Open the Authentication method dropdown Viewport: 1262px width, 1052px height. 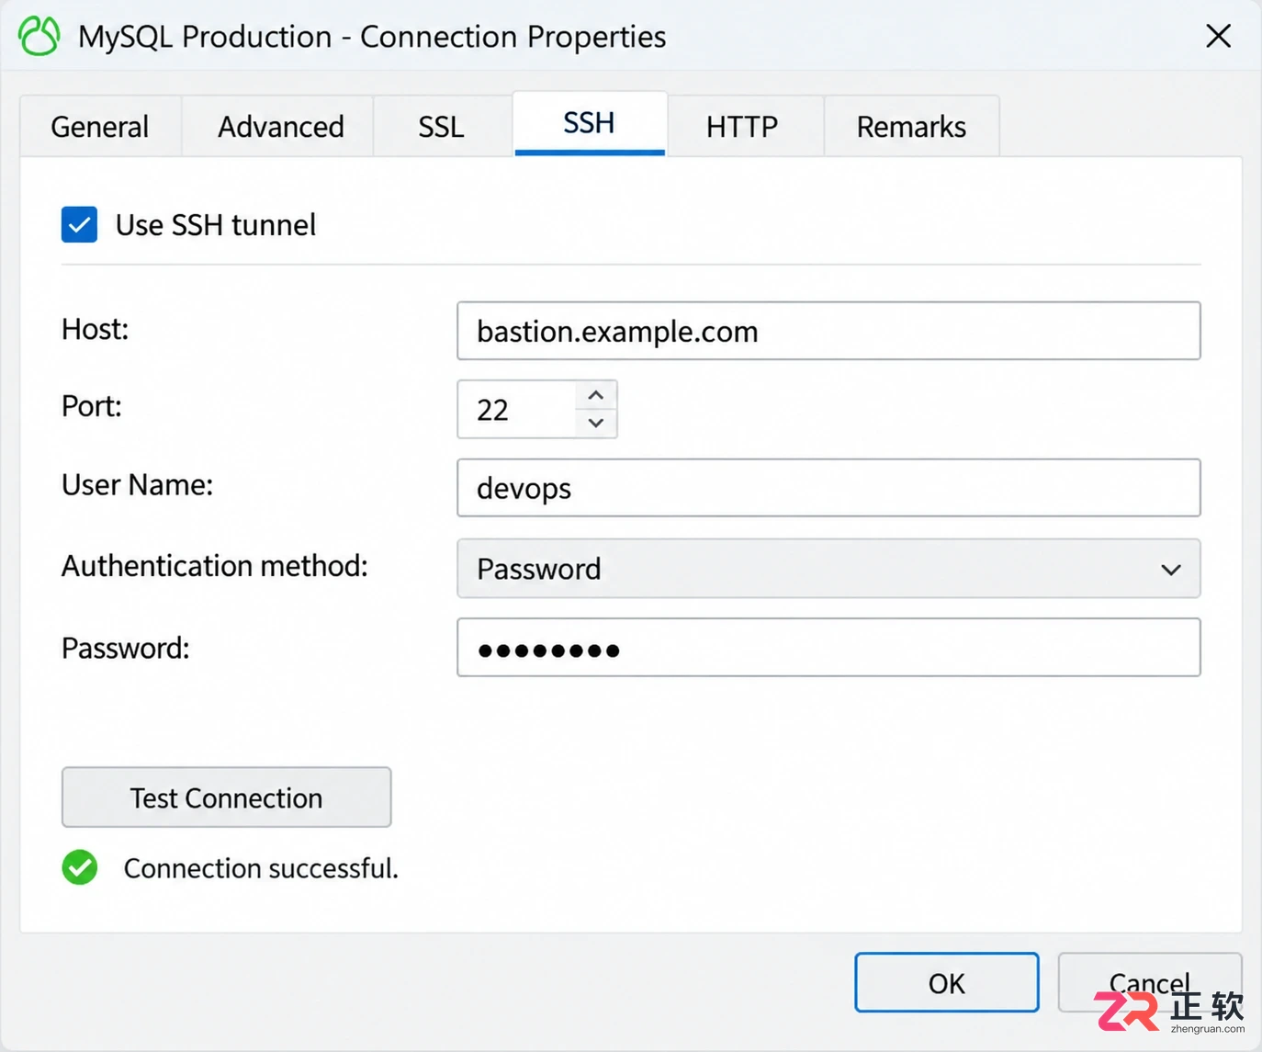click(828, 569)
